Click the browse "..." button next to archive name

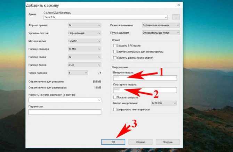click(x=176, y=17)
